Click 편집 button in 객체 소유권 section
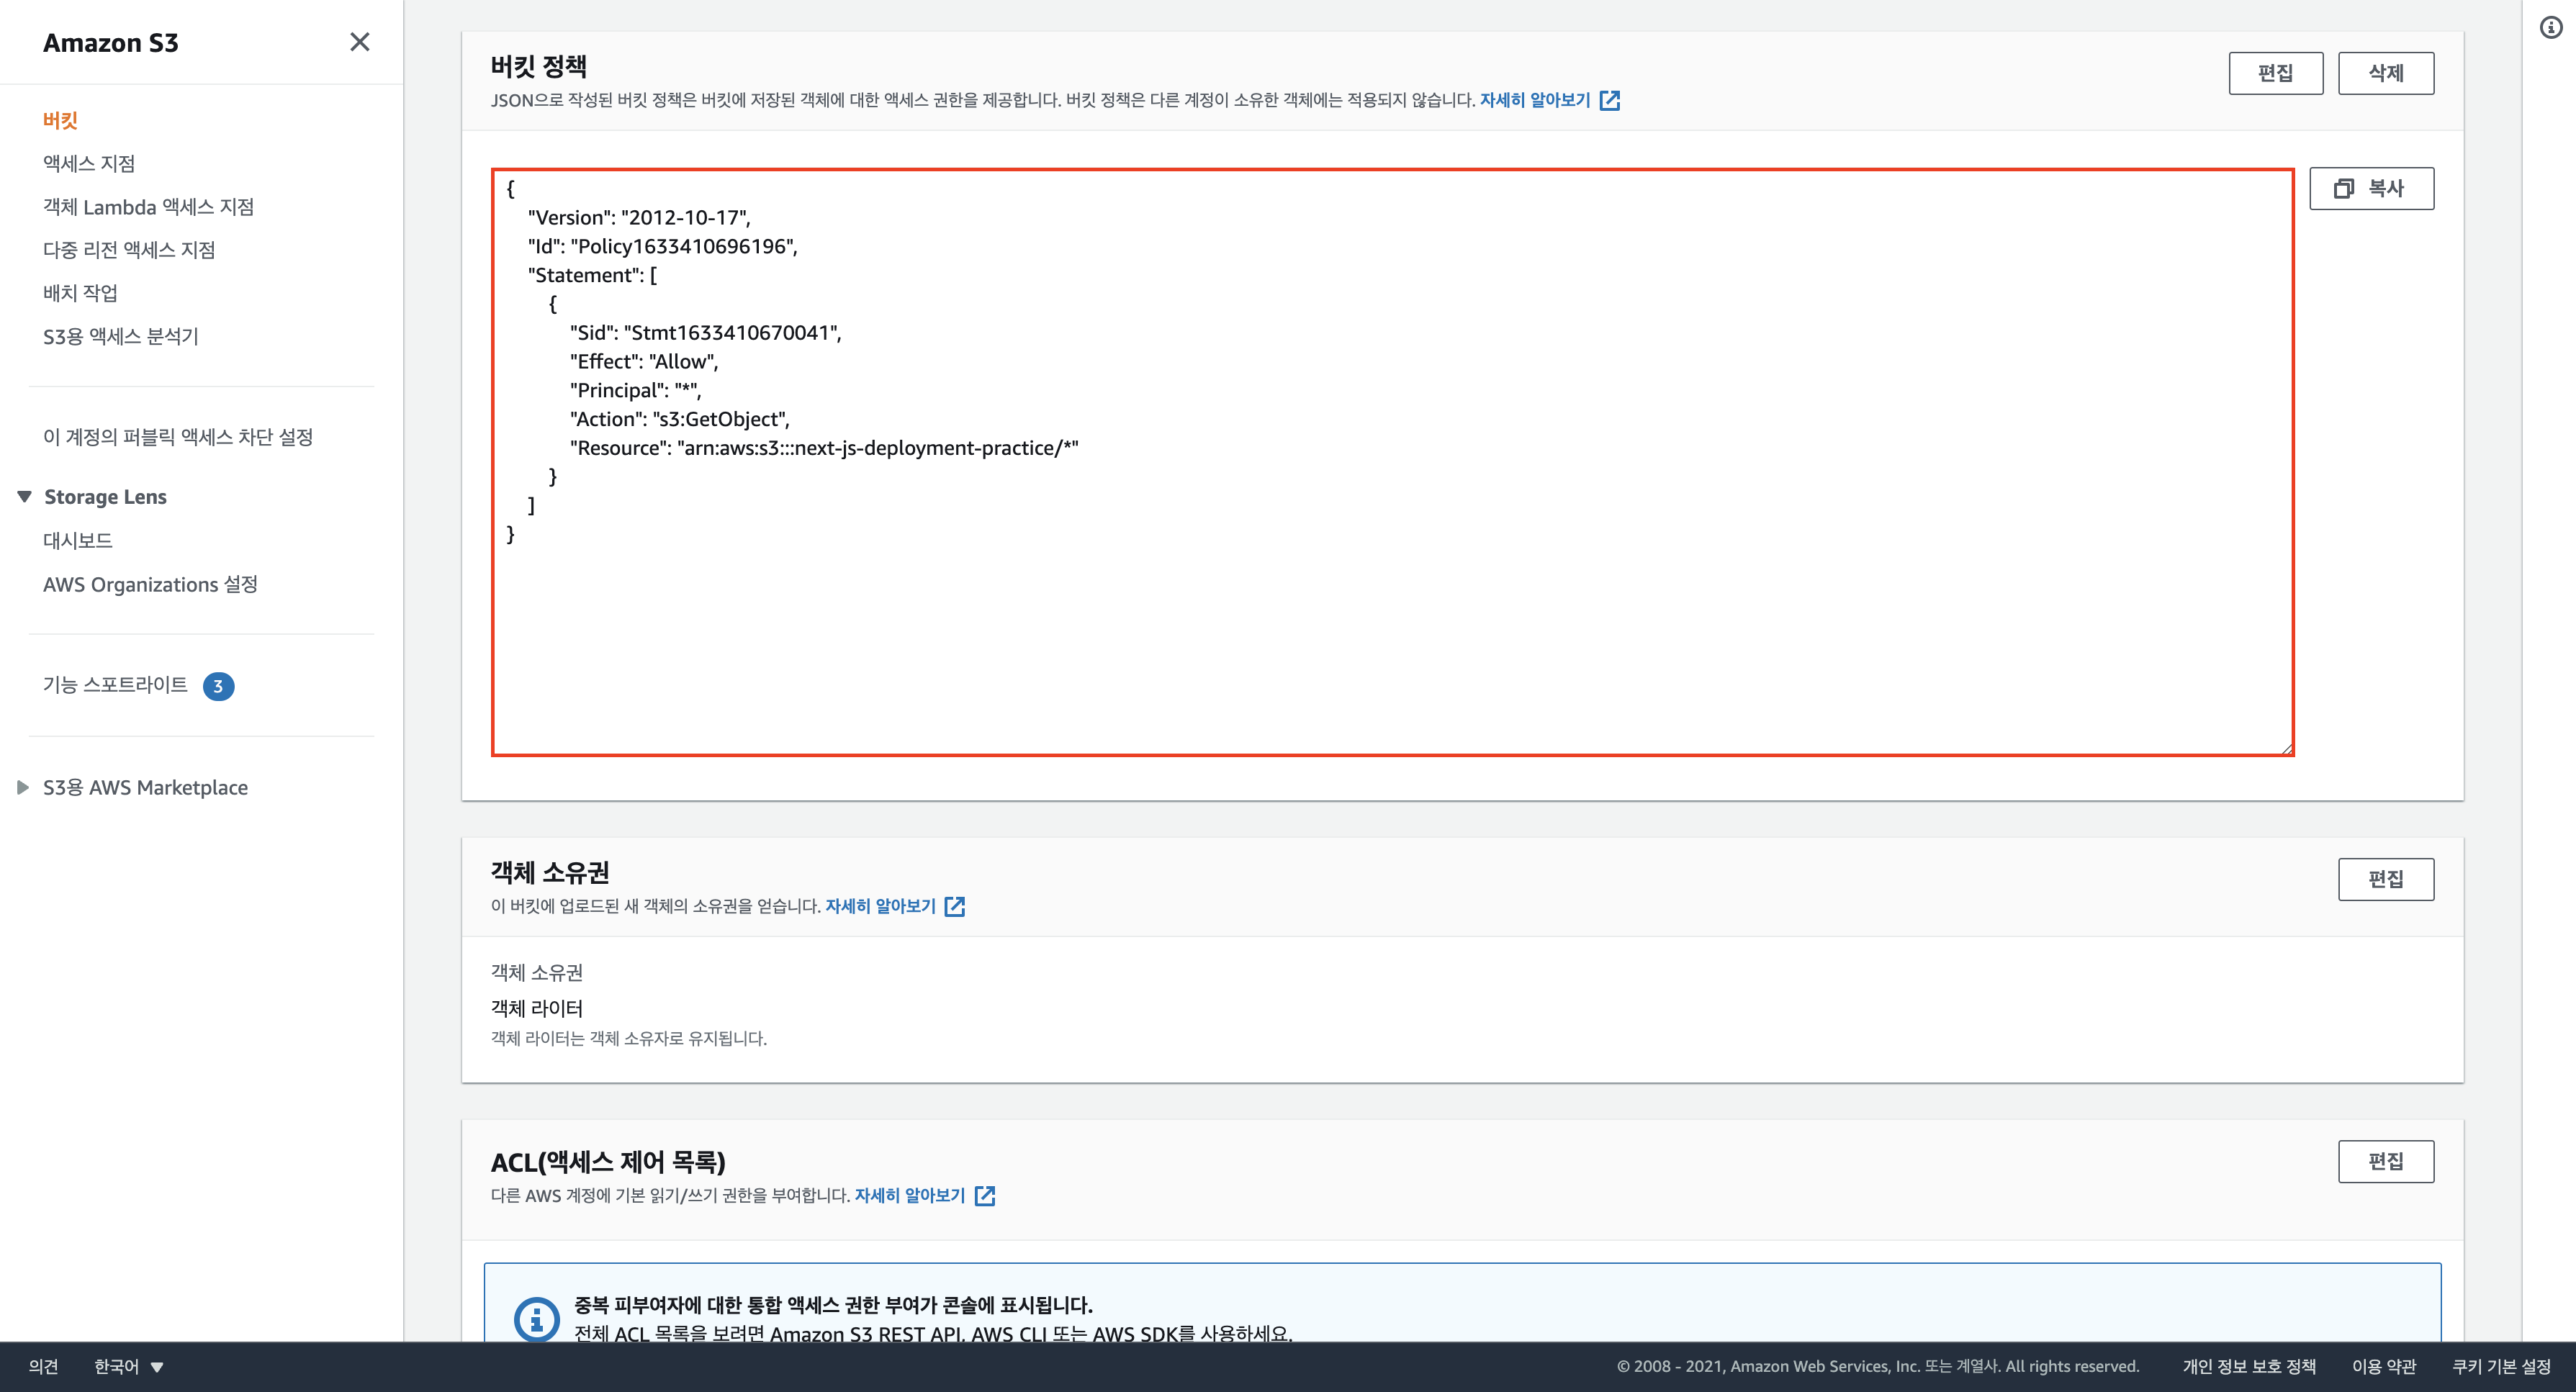The width and height of the screenshot is (2576, 1392). (x=2385, y=880)
